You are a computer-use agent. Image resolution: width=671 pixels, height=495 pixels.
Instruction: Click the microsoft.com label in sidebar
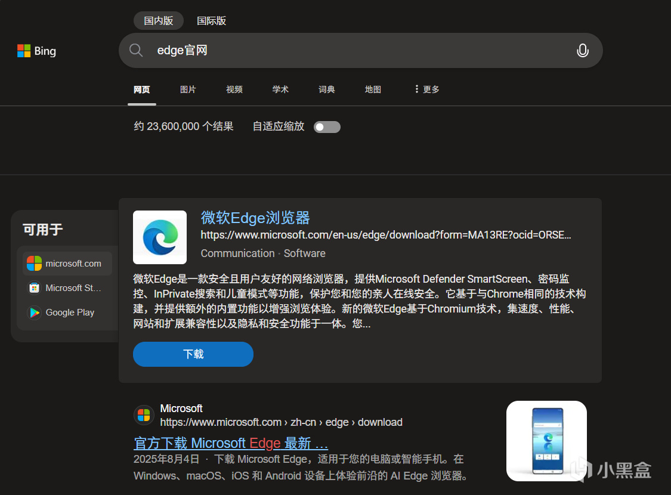tap(73, 264)
